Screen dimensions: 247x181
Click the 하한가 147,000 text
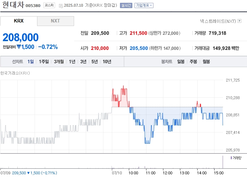[x=165, y=48]
